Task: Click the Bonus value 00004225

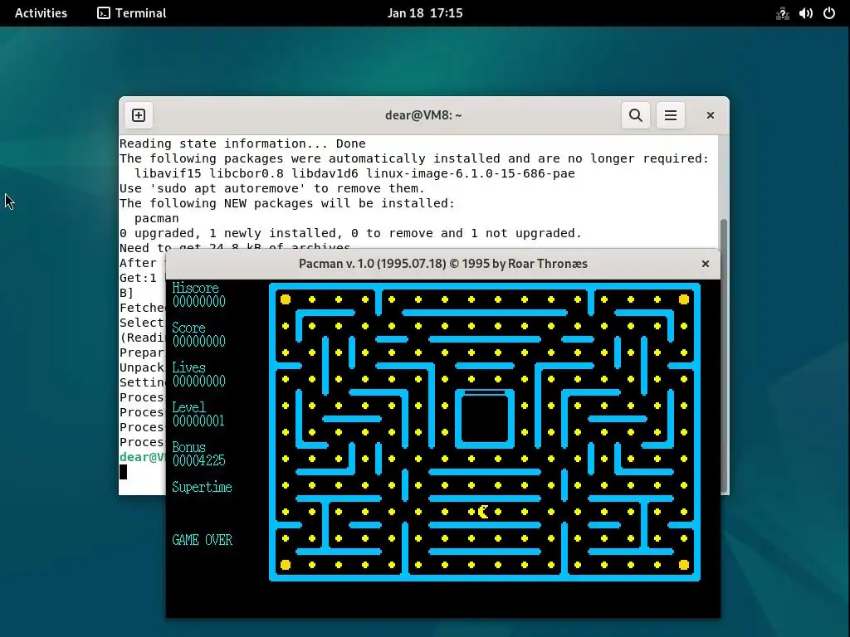Action: 198,460
